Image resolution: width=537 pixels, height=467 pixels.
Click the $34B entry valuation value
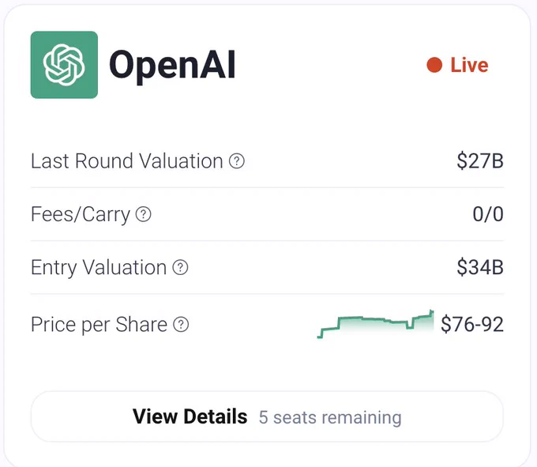click(480, 267)
